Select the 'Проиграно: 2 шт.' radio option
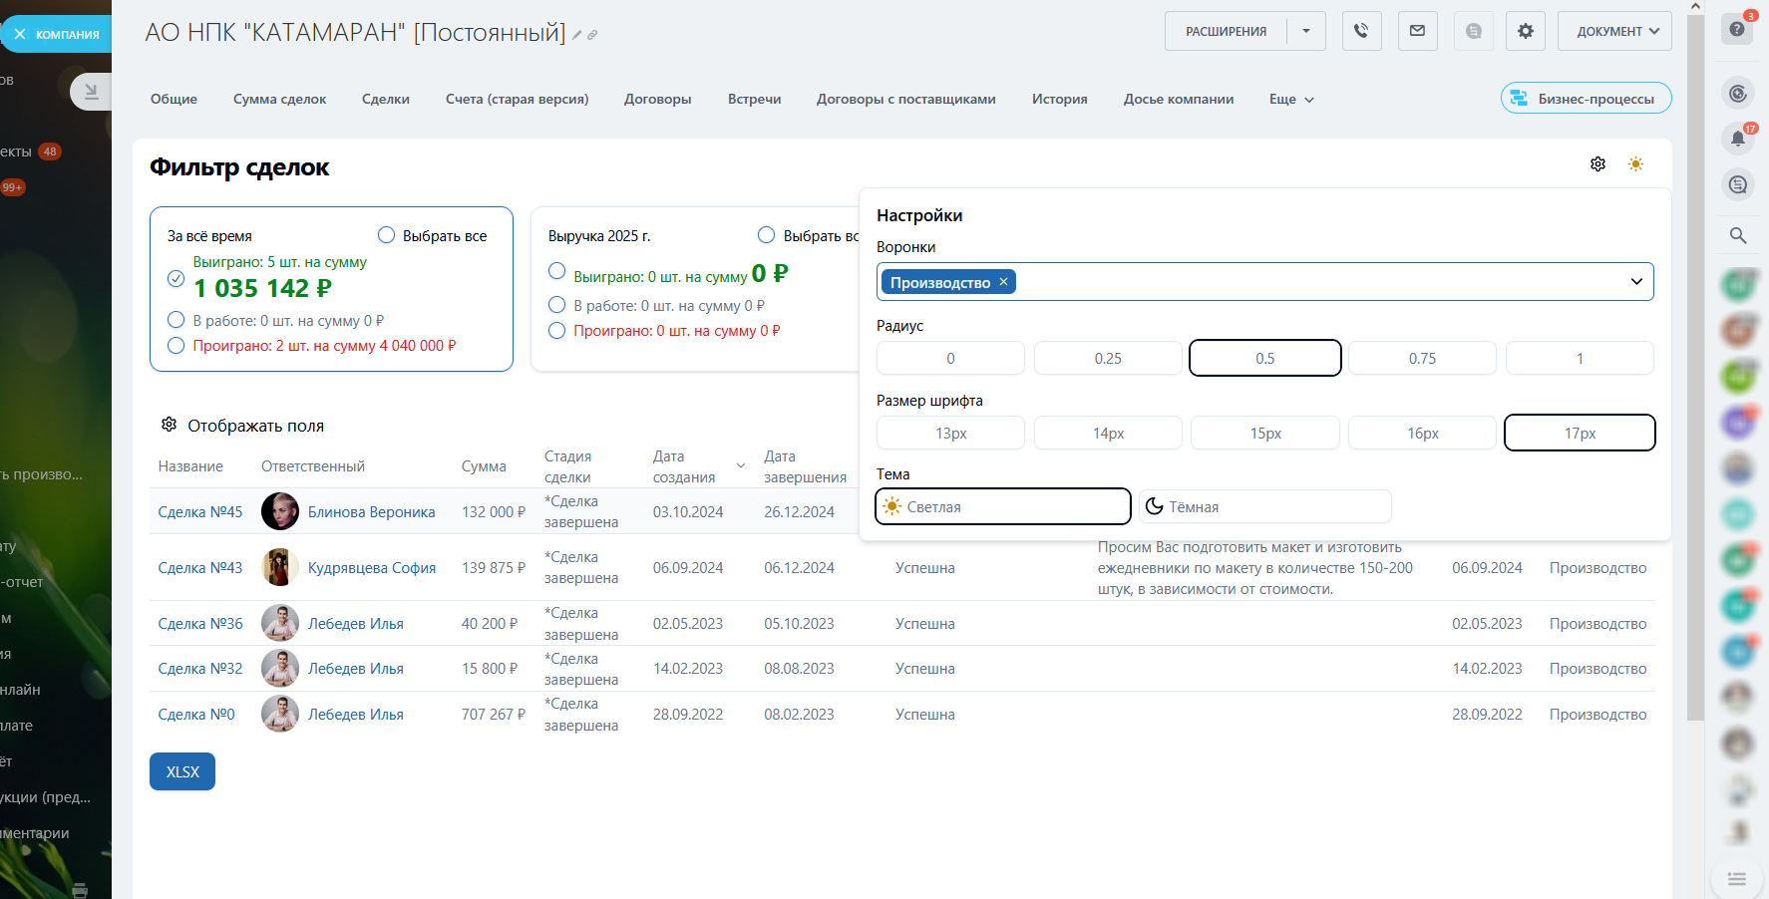This screenshot has height=899, width=1769. [177, 346]
